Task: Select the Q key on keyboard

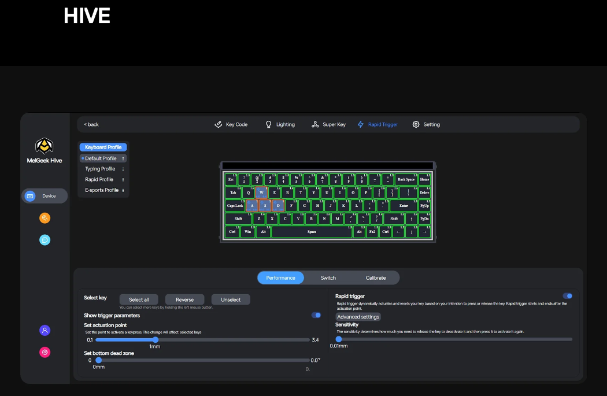Action: 248,193
